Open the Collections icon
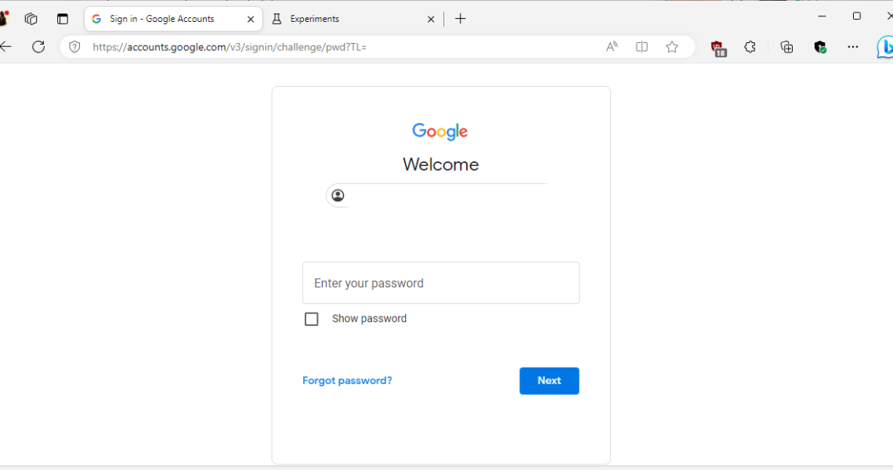Viewport: 893px width, 470px height. pos(787,47)
